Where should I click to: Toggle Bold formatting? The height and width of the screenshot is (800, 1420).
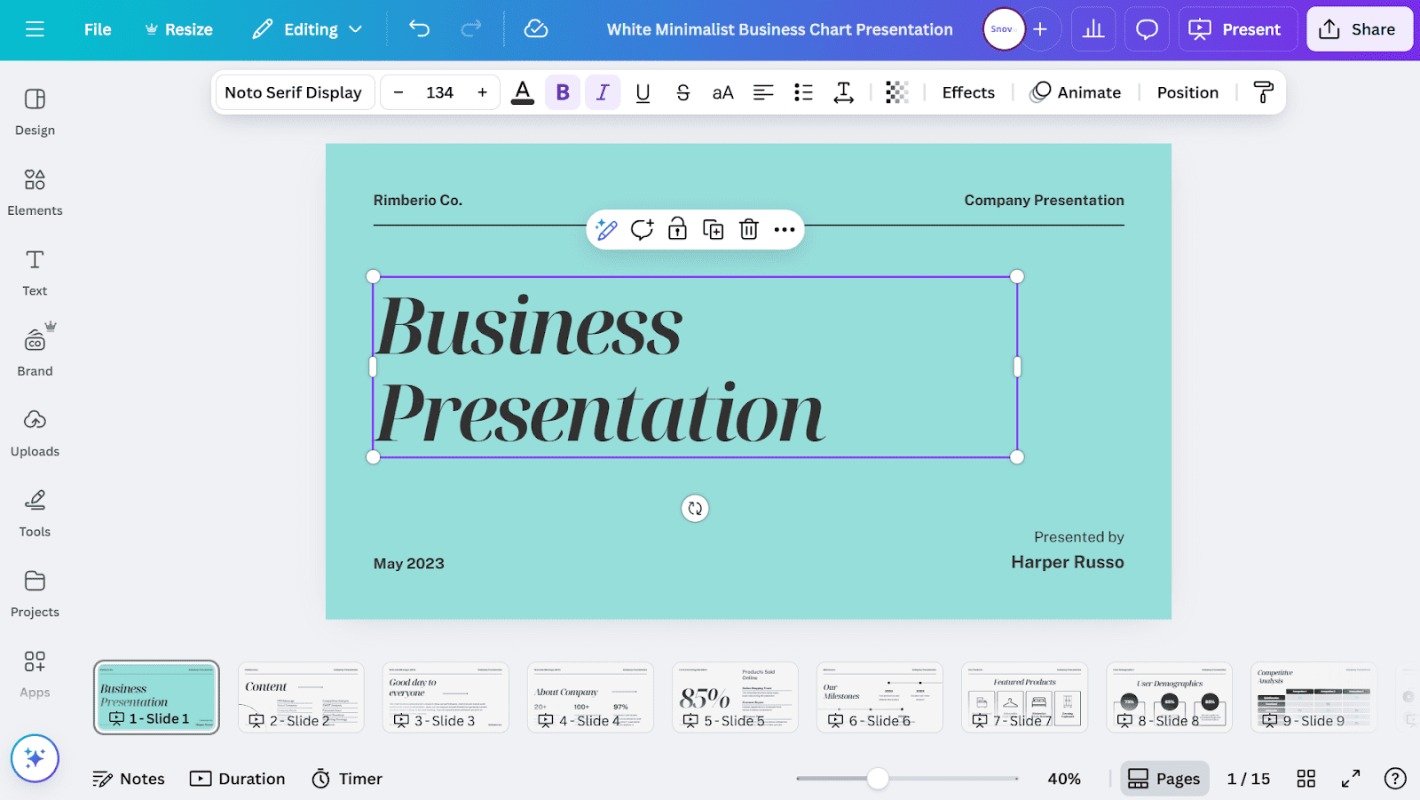click(563, 92)
